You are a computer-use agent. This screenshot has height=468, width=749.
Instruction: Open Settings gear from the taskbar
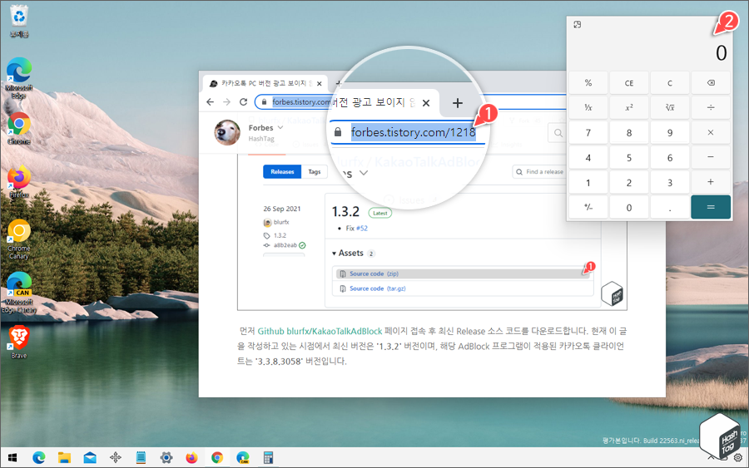[166, 458]
